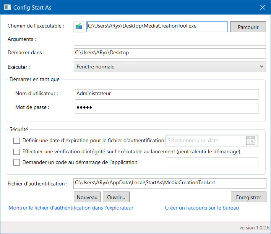This screenshot has height=234, width=271.
Task: Click the 'Chemin de l'exécutable :' label
Action: coord(36,26)
